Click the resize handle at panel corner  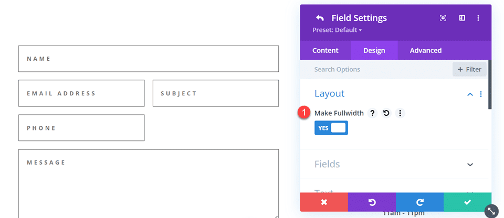(491, 211)
